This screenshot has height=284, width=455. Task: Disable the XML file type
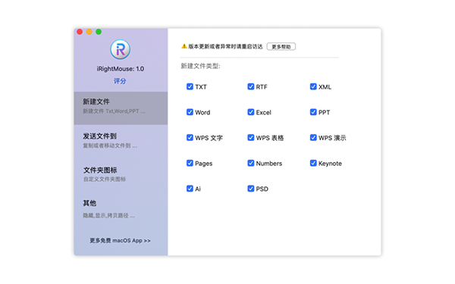tap(313, 86)
